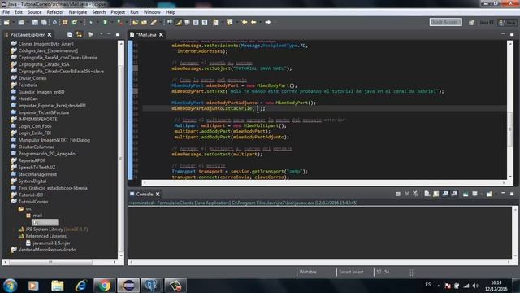Toggle Show Console on standard output change
The width and height of the screenshot is (520, 293).
coord(445,194)
